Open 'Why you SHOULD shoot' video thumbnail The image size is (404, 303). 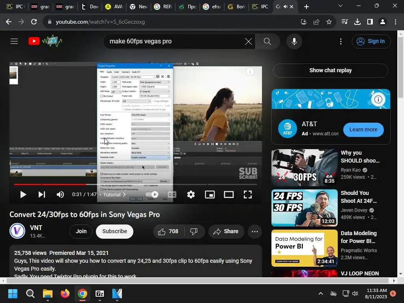pos(305,167)
